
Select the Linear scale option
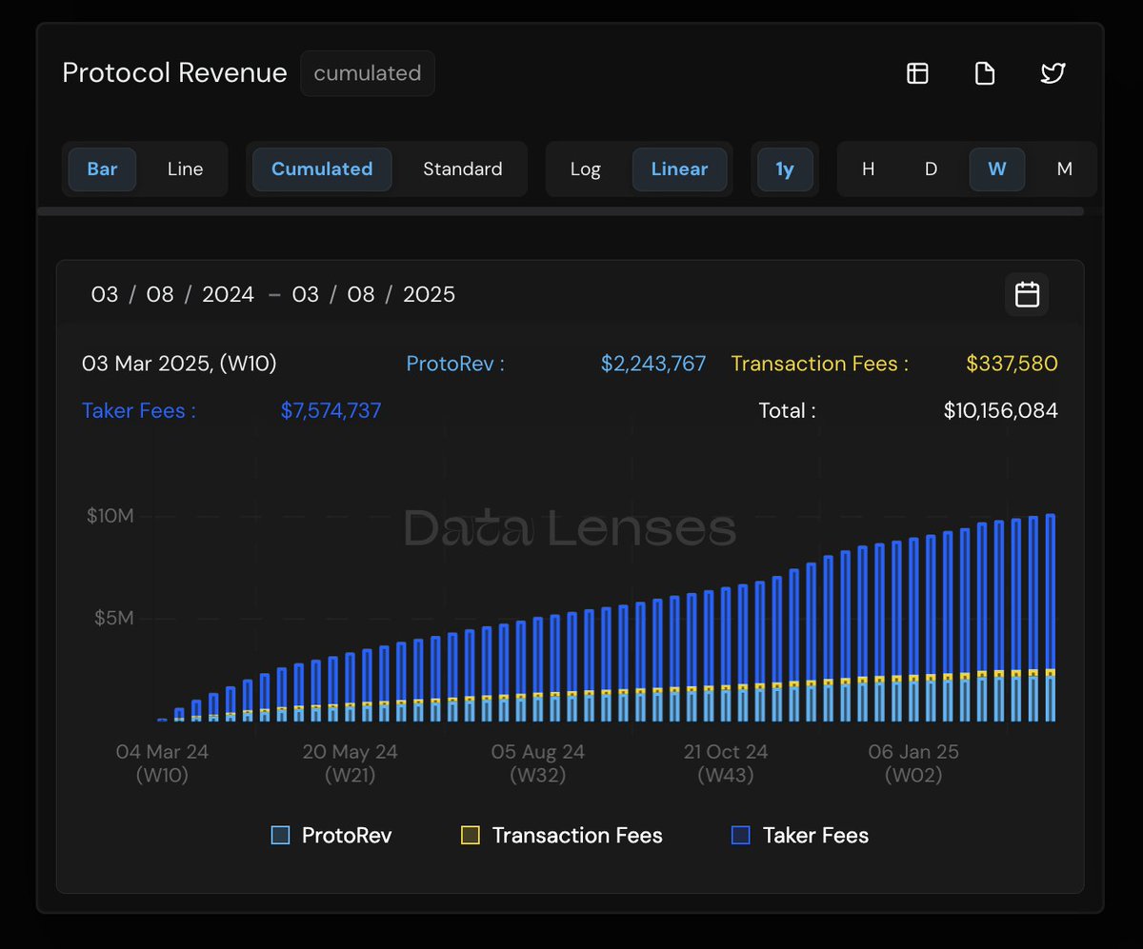click(x=679, y=168)
